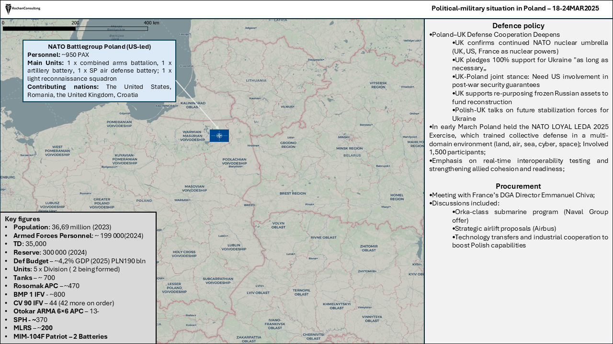Select the 'DGA Director Emmanuel Chiva' bullet

[512, 195]
